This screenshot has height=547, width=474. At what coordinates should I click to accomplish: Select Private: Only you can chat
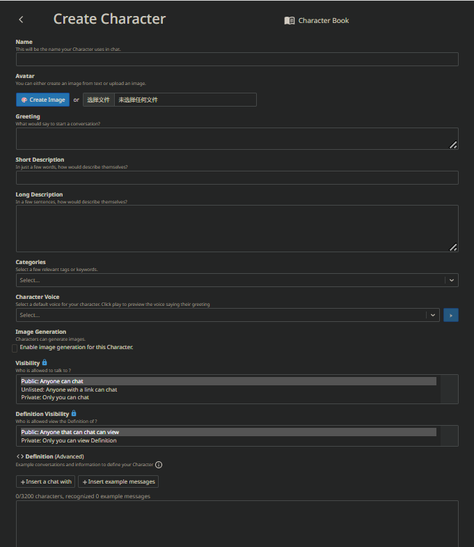pos(55,397)
